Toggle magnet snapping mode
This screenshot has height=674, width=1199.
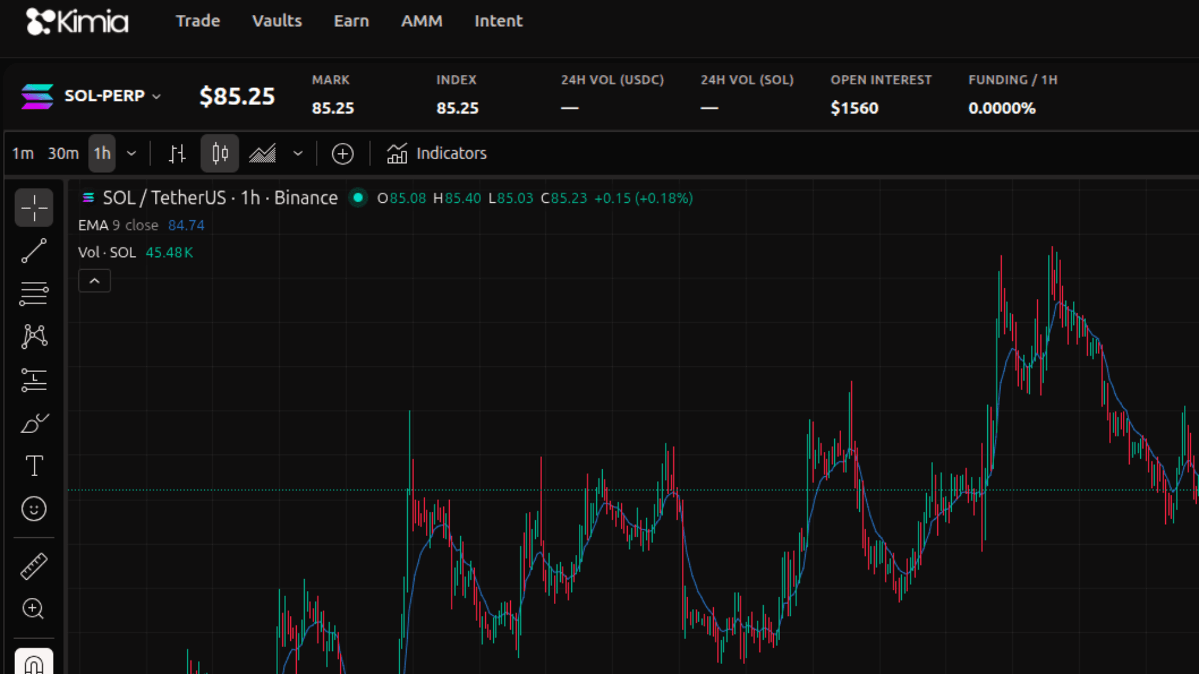coord(34,663)
